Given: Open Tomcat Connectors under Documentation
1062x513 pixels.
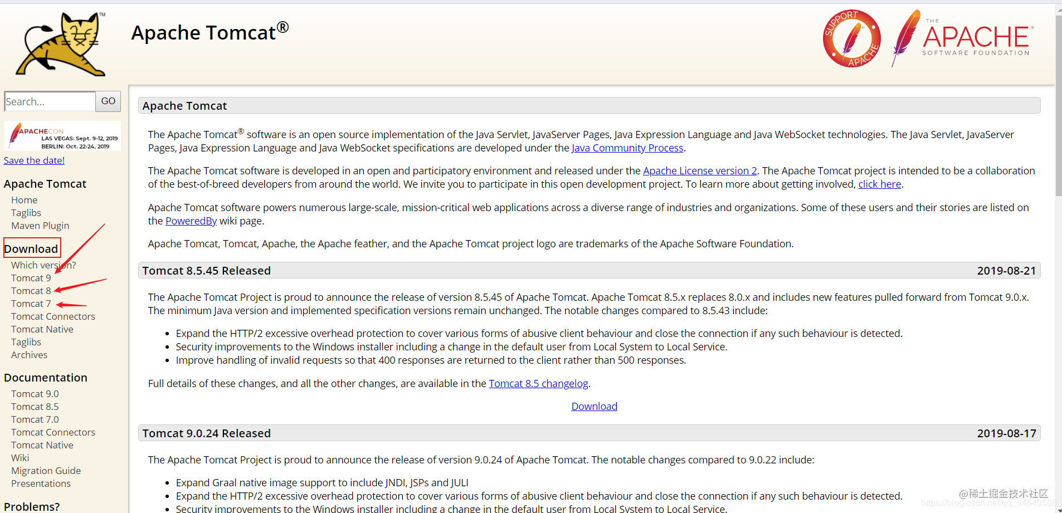Looking at the screenshot, I should click(53, 432).
